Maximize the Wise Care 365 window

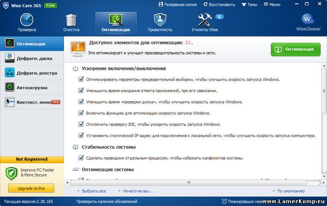307,4
